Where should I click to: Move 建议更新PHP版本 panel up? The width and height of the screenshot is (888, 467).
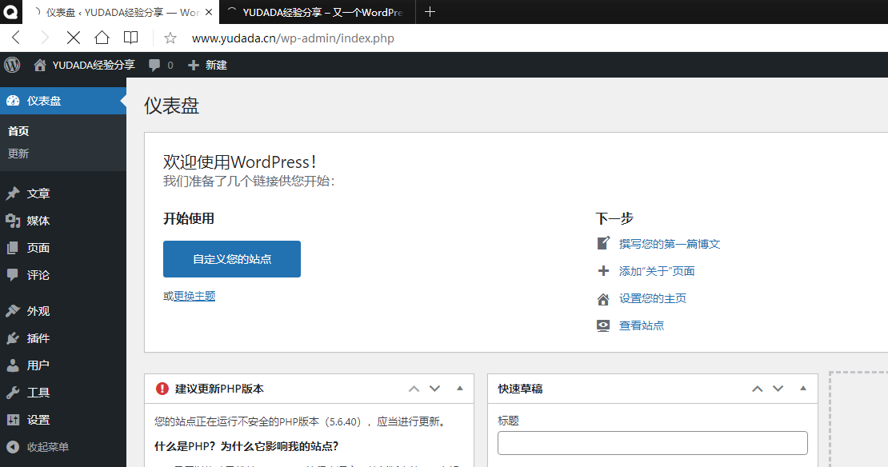pyautogui.click(x=414, y=389)
